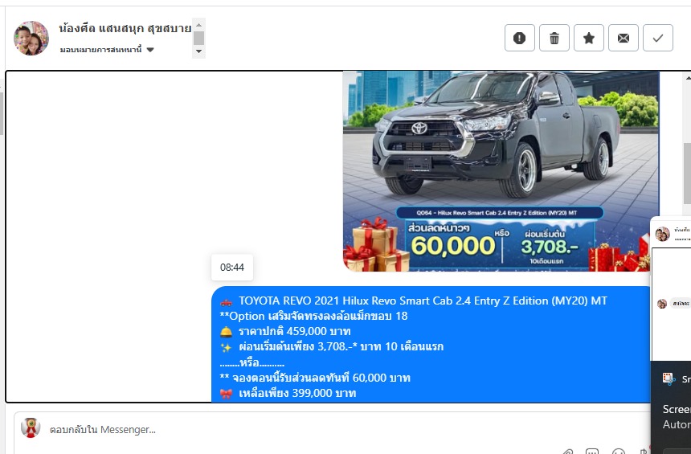
Task: Click up arrow of conversation pane scrollbar
Action: pos(688,78)
